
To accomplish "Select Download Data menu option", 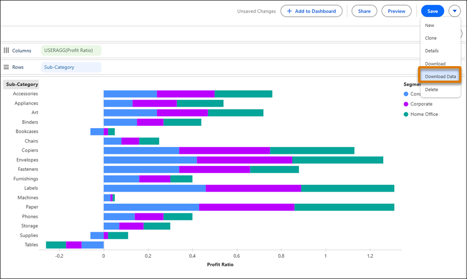I will pos(440,76).
